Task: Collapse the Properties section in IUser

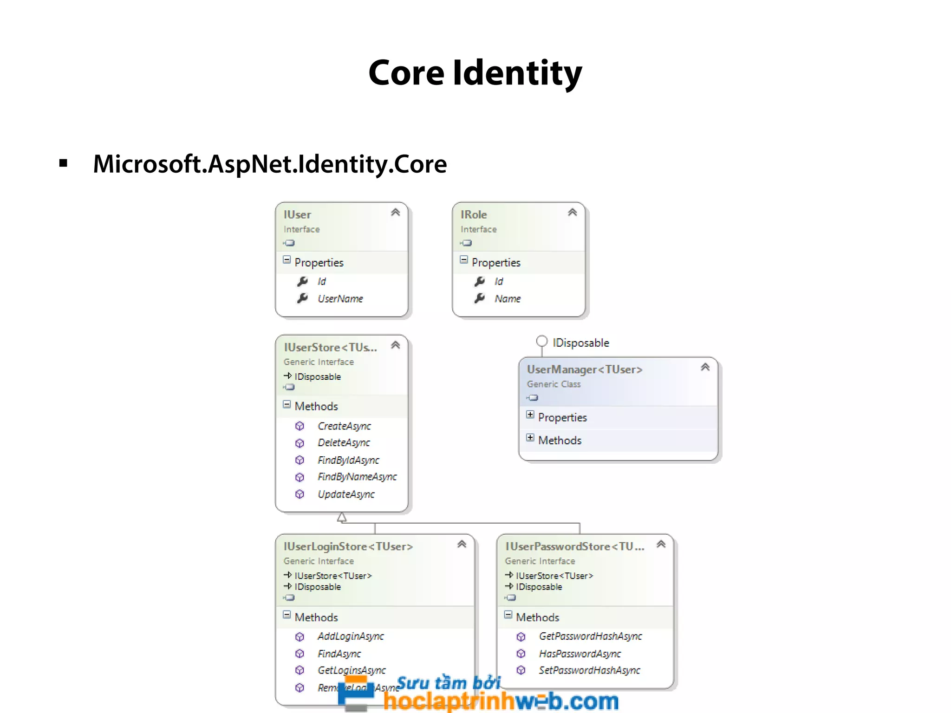Action: tap(287, 260)
